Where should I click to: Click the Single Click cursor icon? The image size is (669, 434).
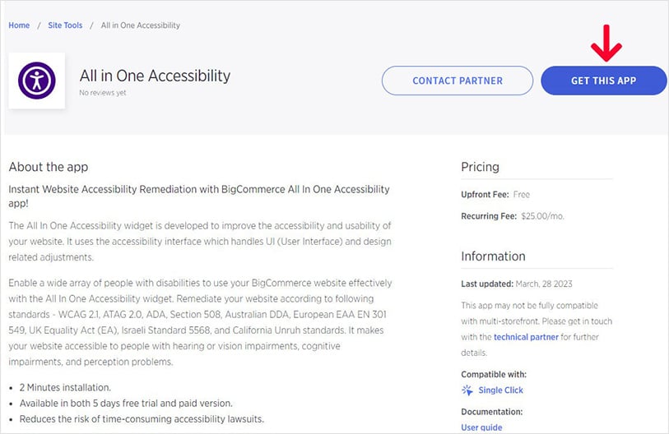pyautogui.click(x=467, y=390)
